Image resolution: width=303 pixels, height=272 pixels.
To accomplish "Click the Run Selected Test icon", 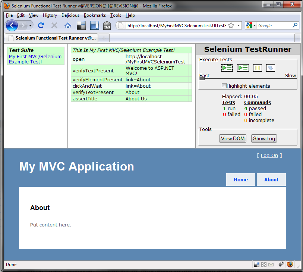I will pos(243,68).
